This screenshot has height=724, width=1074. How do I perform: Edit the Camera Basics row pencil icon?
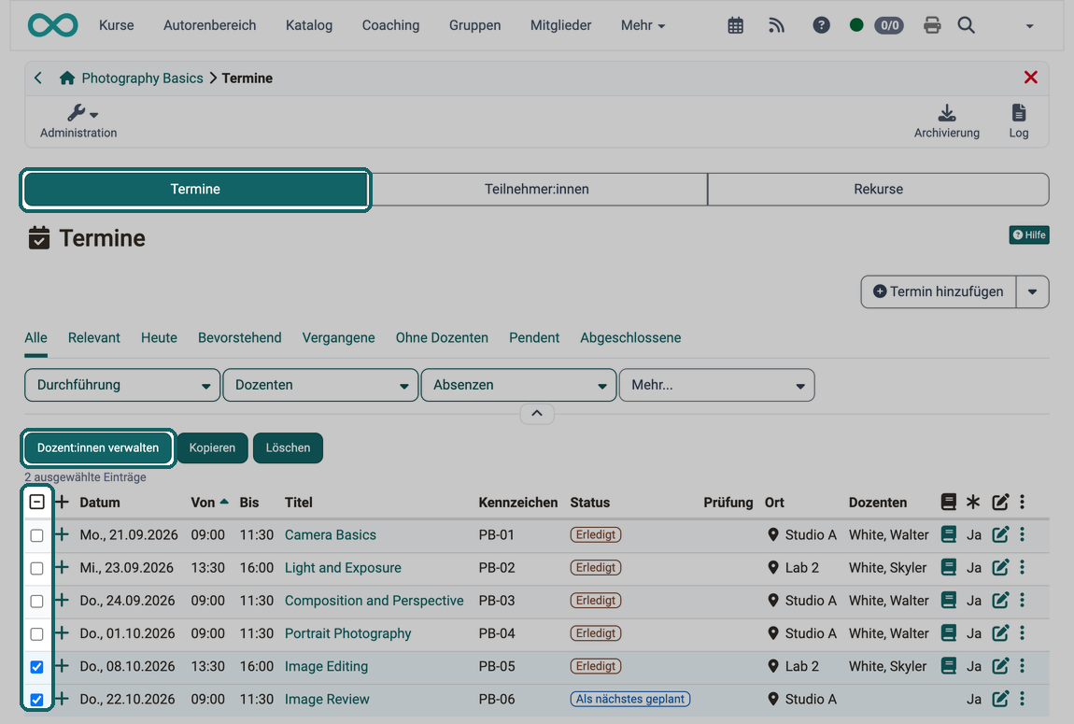click(x=1000, y=534)
